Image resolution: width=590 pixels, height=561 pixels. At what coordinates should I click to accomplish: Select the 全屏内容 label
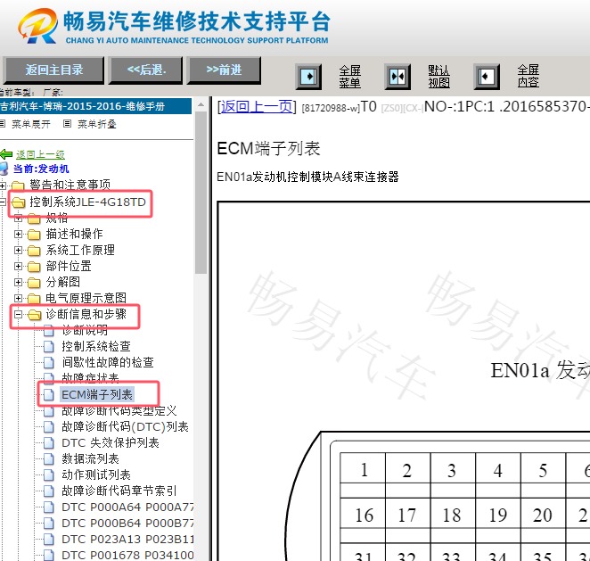point(528,77)
